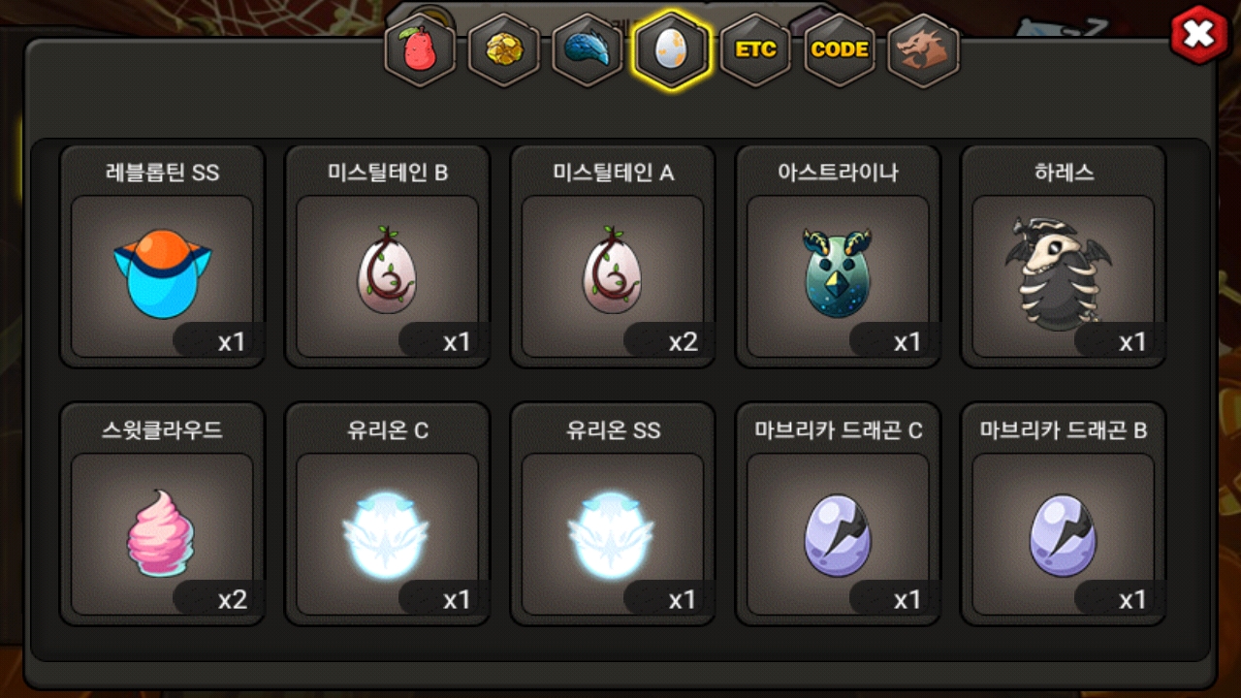Select the 마브리카 드래곤 B egg
The width and height of the screenshot is (1241, 698).
[x=1064, y=514]
